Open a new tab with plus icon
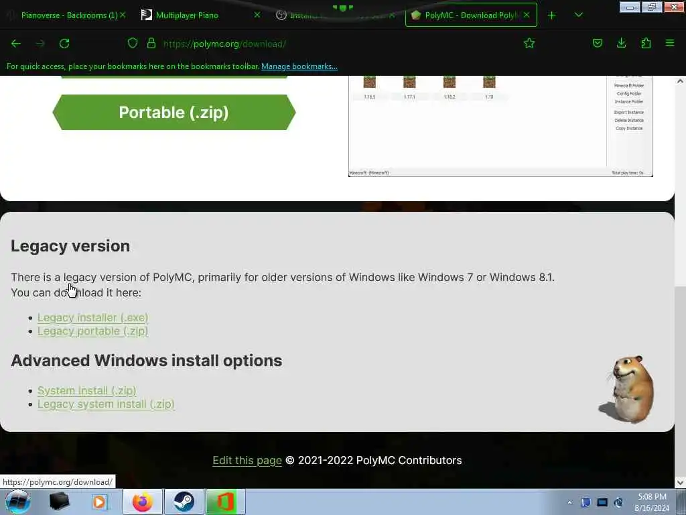 (552, 15)
